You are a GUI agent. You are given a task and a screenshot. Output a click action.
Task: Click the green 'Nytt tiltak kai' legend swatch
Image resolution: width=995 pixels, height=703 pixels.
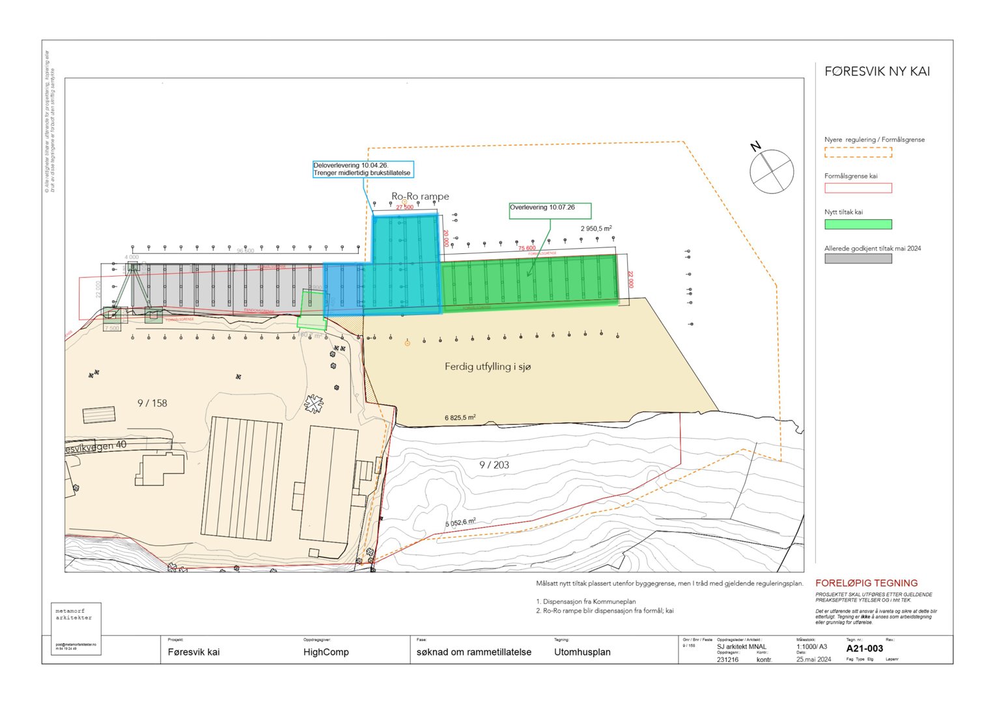click(858, 225)
